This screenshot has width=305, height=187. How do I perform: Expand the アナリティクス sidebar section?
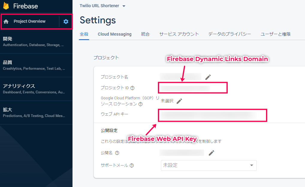tap(36, 89)
